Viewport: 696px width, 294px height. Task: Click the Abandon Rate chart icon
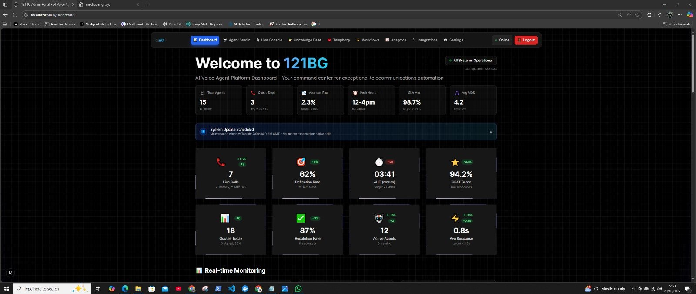tap(304, 93)
